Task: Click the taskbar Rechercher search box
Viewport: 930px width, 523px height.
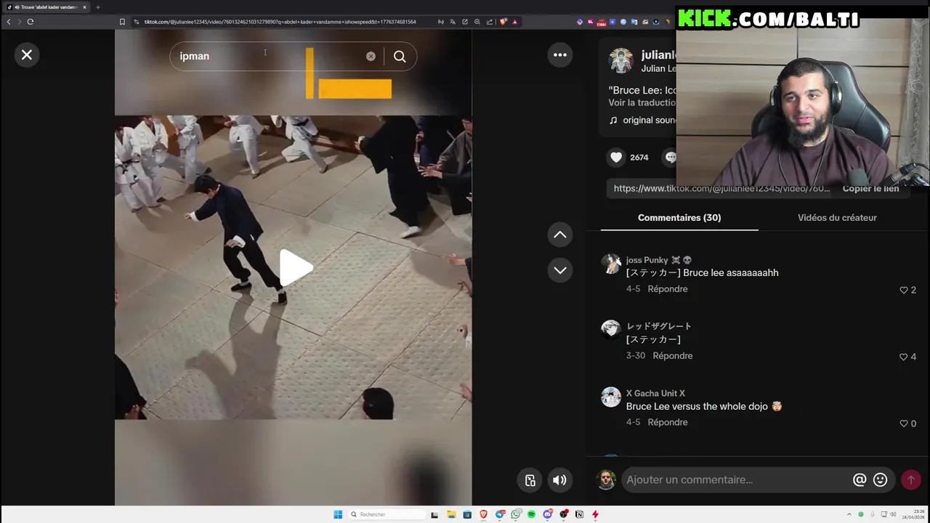Action: 385,514
